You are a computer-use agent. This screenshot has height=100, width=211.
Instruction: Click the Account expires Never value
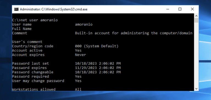click(x=80, y=55)
